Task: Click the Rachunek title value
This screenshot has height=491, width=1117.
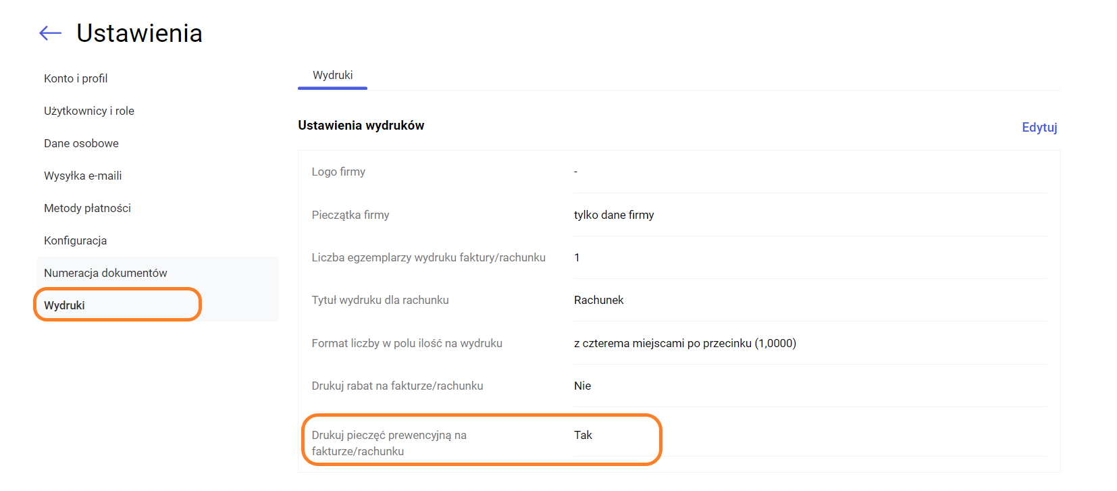Action: [598, 300]
